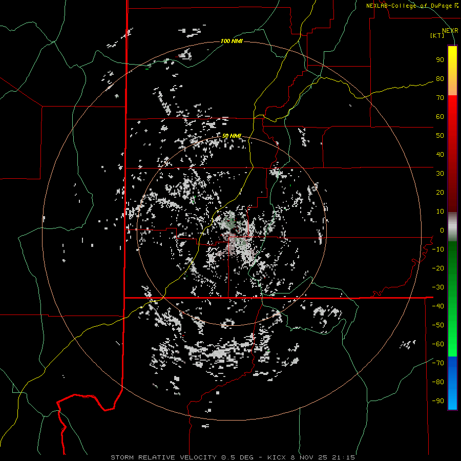Select the 80 value on velocity scale

tap(440, 78)
